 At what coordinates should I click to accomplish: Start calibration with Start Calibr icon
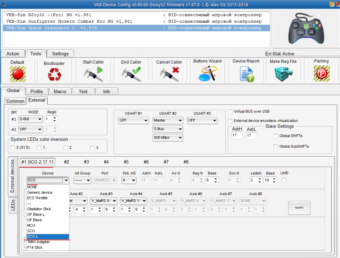coord(93,74)
